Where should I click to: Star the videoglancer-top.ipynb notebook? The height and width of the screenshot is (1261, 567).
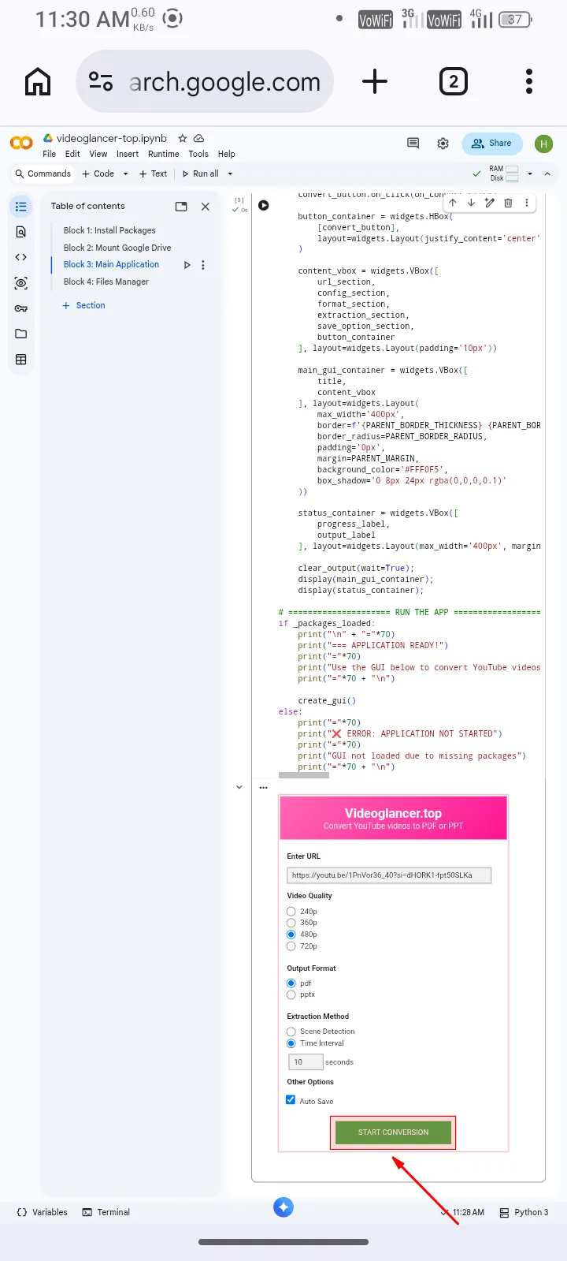[x=183, y=138]
